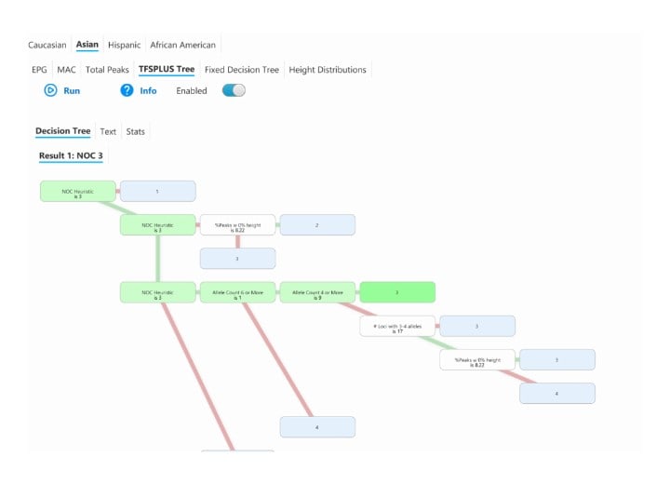670x484 pixels.
Task: Click leaf 3 directly below upper %Peaks node
Action: click(x=237, y=259)
